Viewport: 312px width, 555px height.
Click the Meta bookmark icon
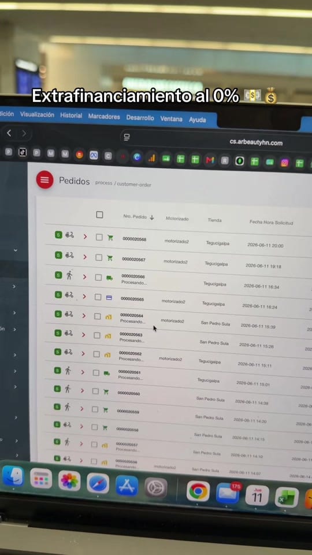pos(94,155)
